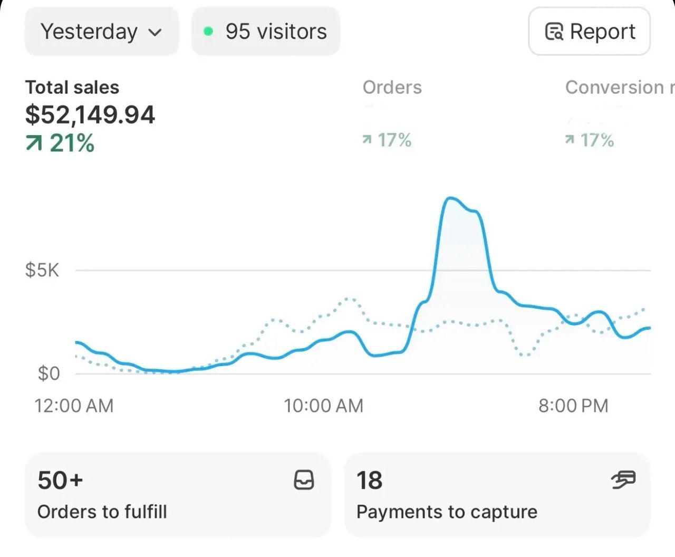The width and height of the screenshot is (675, 557).
Task: Click the payment capture hand icon
Action: click(623, 479)
